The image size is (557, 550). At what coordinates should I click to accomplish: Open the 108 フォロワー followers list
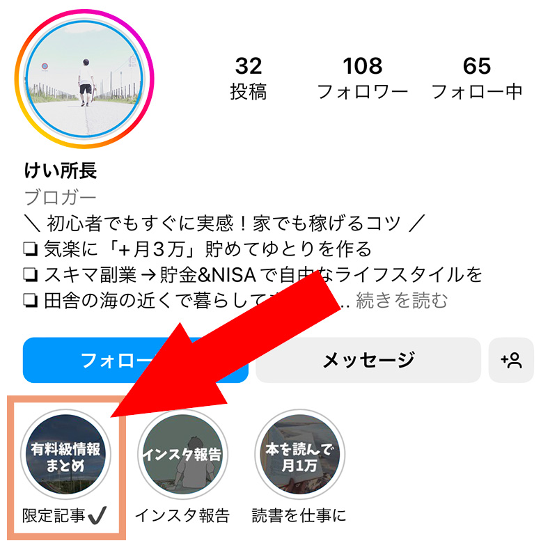362,79
